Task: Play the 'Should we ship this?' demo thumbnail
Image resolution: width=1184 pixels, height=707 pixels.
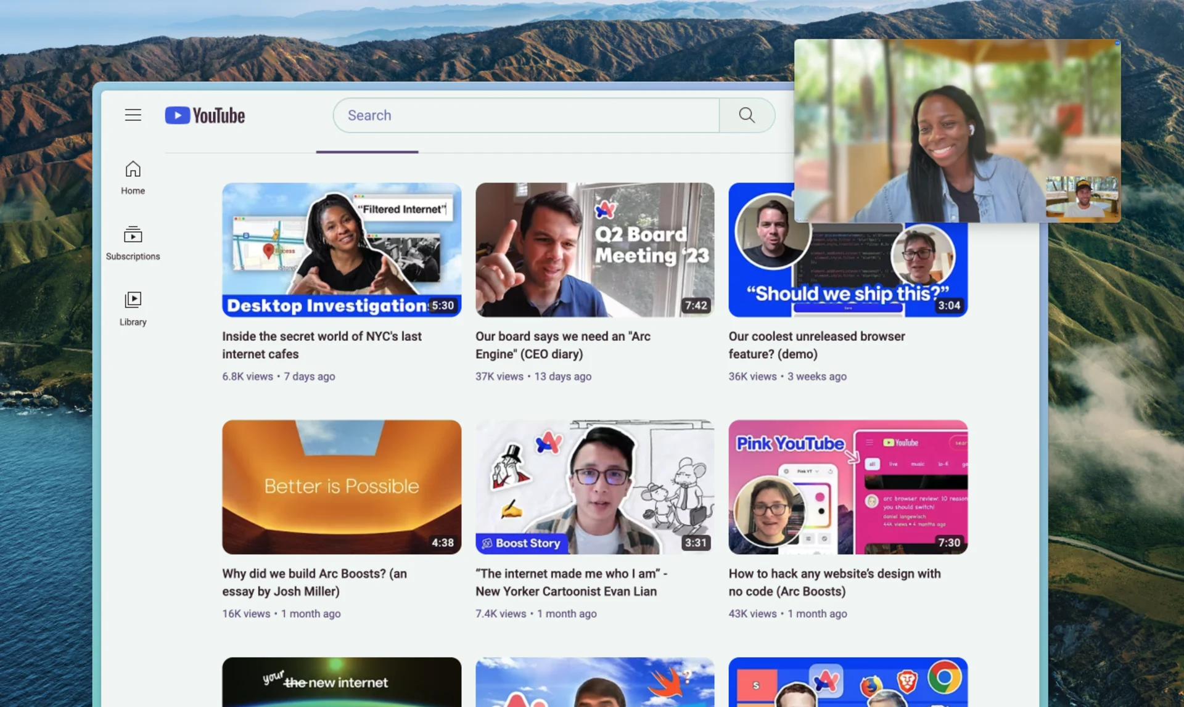Action: pyautogui.click(x=847, y=249)
